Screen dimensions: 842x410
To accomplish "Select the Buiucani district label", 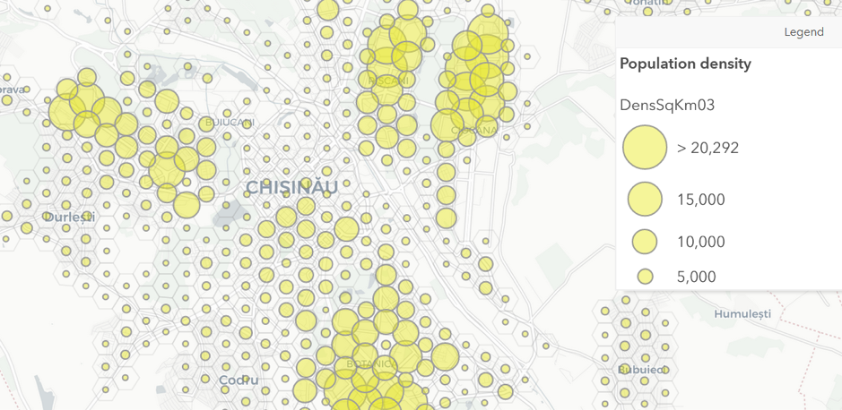I will pyautogui.click(x=230, y=123).
